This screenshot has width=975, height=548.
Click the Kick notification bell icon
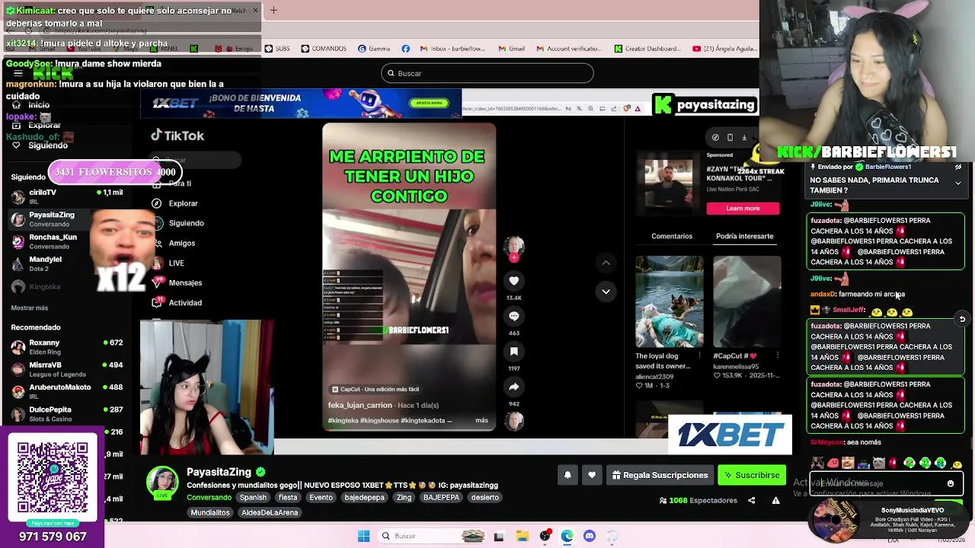click(x=567, y=475)
